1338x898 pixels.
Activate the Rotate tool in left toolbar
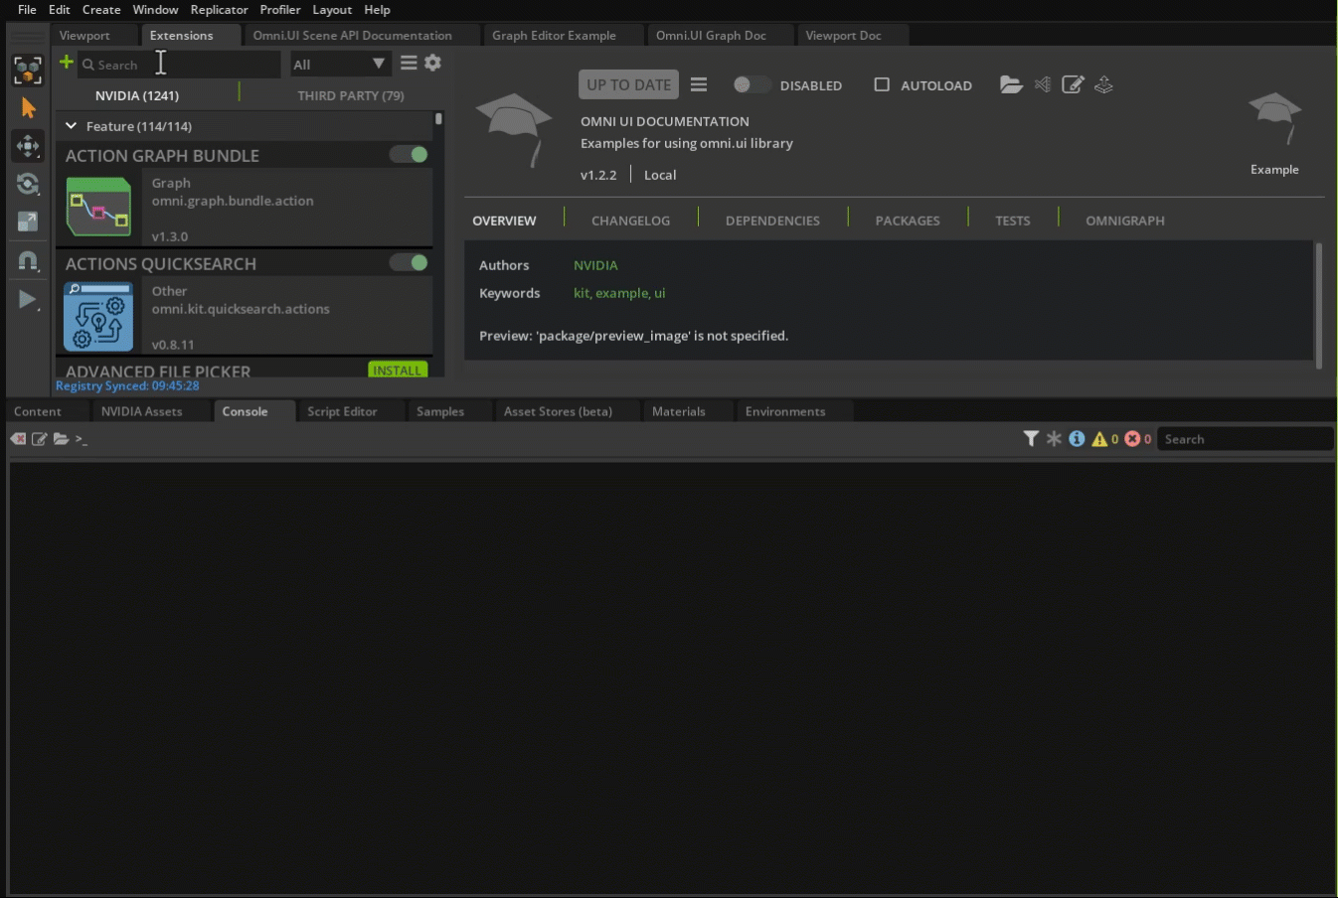pyautogui.click(x=28, y=184)
